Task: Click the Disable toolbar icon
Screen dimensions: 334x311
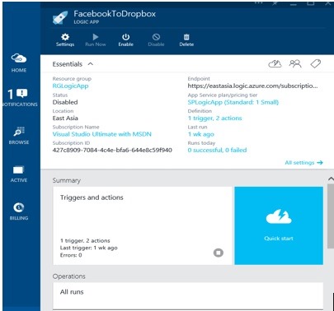Action: 156,40
